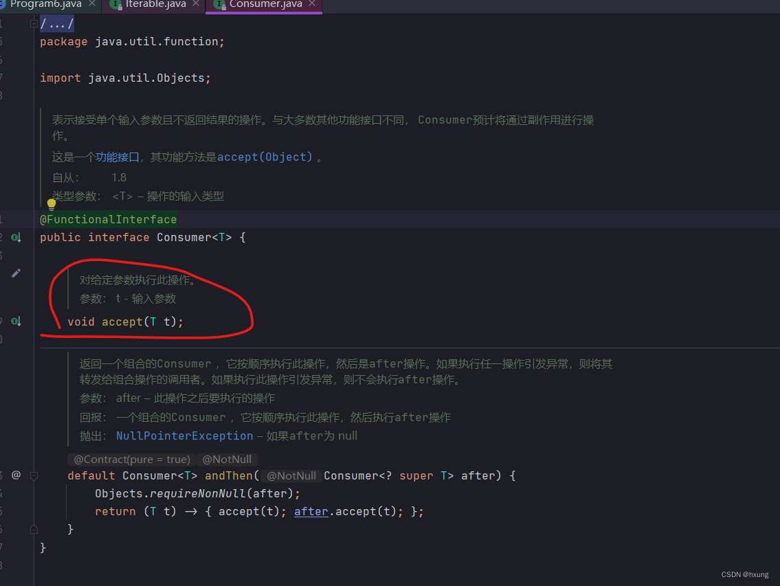The width and height of the screenshot is (780, 586).
Task: Switch to the Program6.java tab
Action: pos(45,3)
